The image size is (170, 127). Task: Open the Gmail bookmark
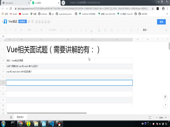13,14
